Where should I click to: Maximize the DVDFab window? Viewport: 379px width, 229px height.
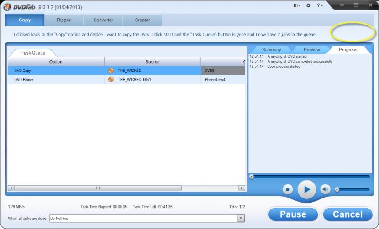pyautogui.click(x=356, y=5)
